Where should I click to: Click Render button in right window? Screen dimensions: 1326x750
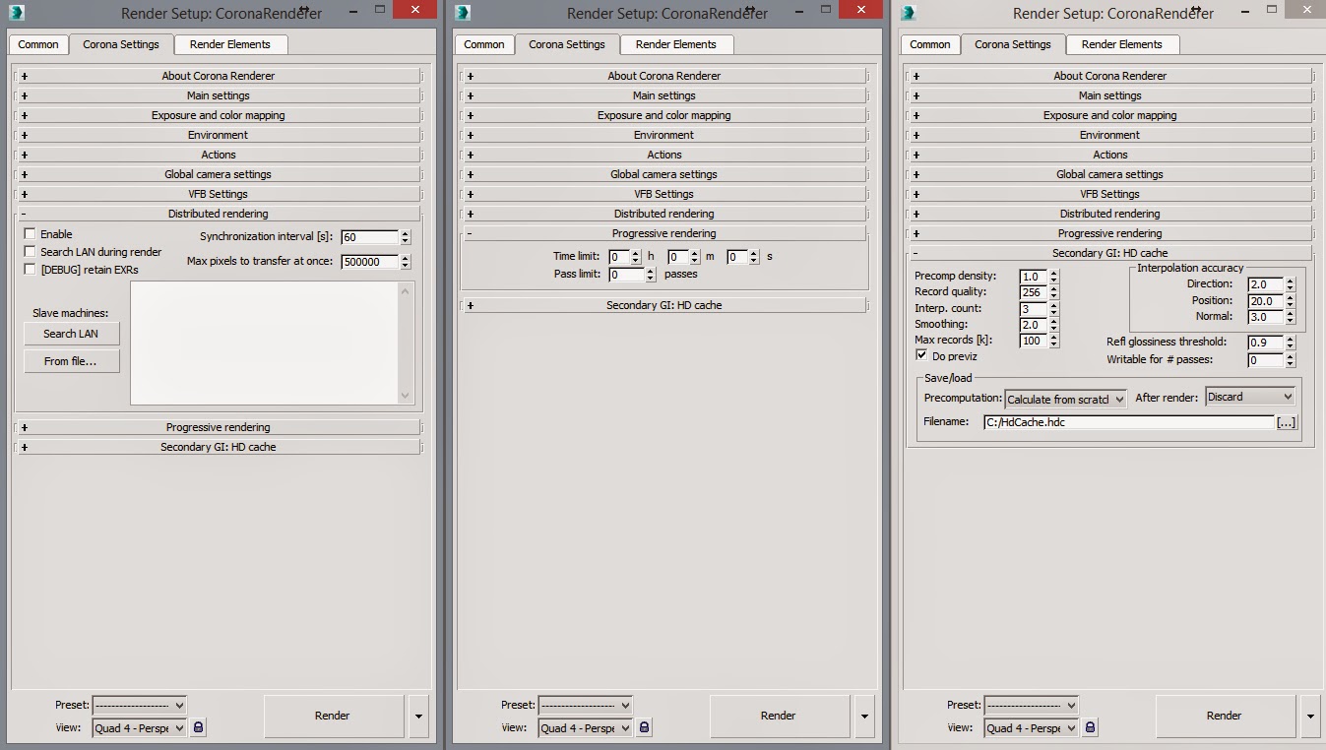(1225, 716)
